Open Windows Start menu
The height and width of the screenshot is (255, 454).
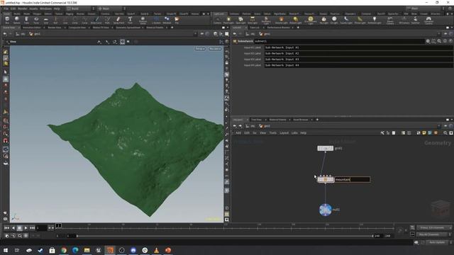click(x=6, y=250)
